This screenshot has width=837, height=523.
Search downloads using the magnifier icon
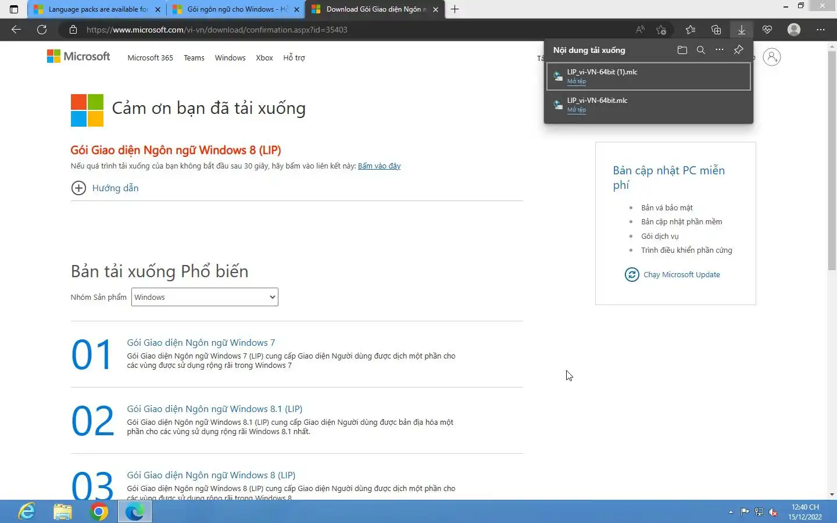click(x=701, y=50)
